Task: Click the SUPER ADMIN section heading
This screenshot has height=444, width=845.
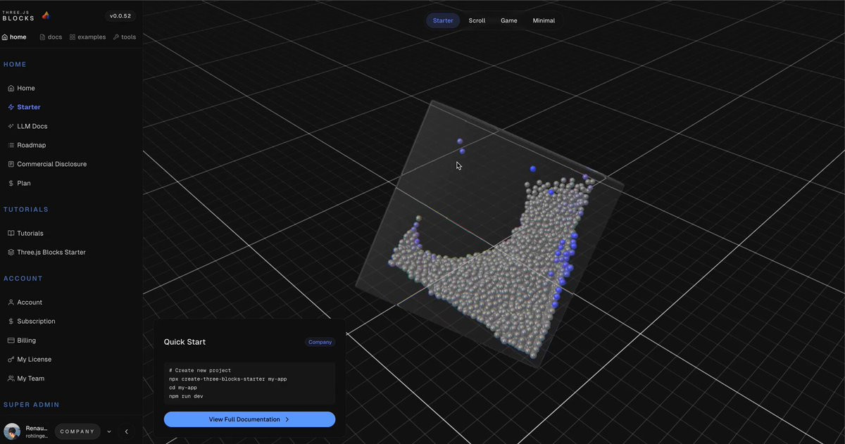Action: 32,405
